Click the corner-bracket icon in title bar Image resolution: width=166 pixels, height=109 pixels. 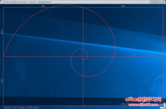coord(151,2)
